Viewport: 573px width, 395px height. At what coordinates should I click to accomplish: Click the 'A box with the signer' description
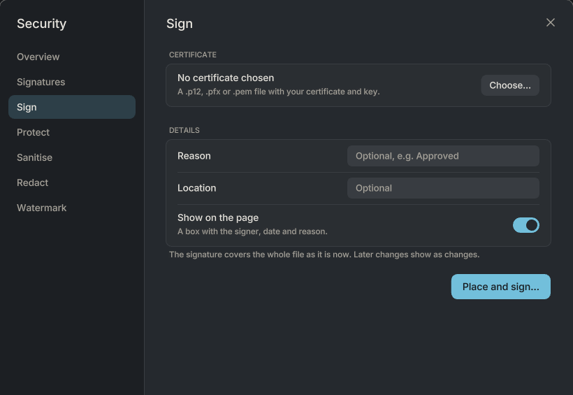pyautogui.click(x=252, y=231)
